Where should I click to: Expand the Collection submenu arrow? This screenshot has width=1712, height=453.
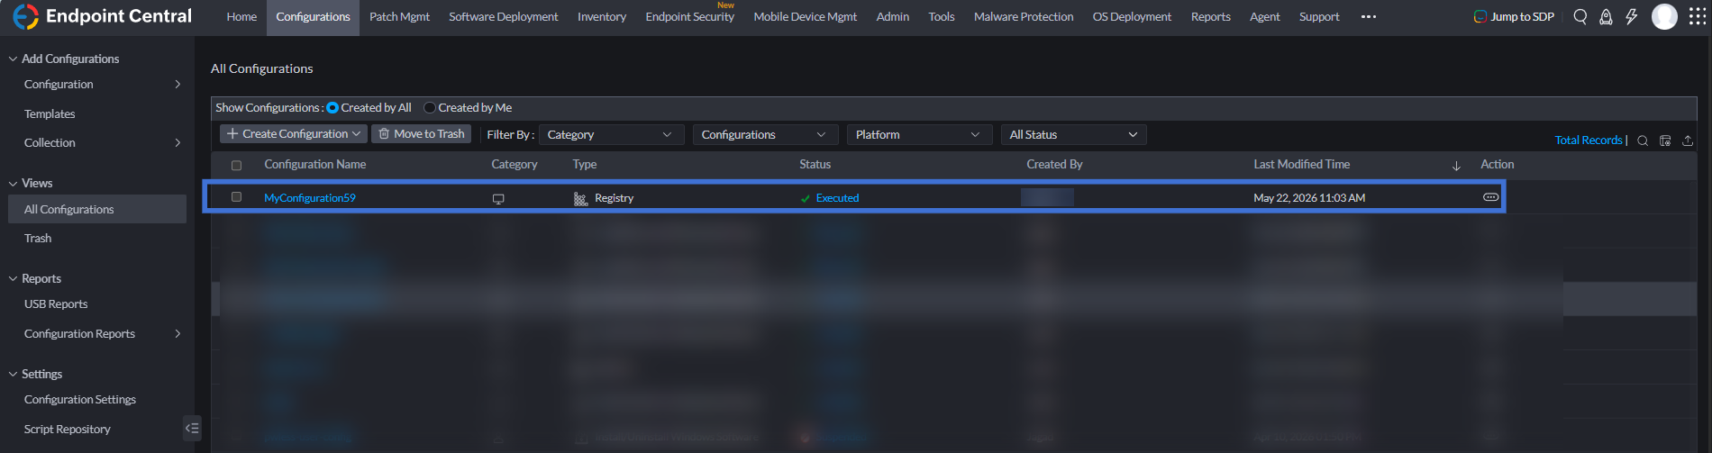tap(178, 142)
